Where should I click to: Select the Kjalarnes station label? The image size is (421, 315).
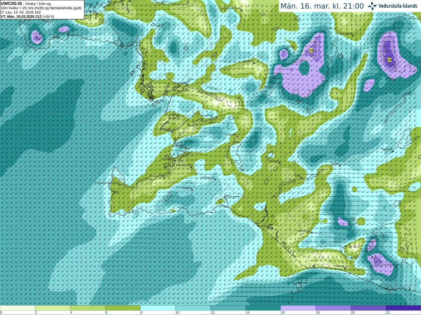click(179, 145)
